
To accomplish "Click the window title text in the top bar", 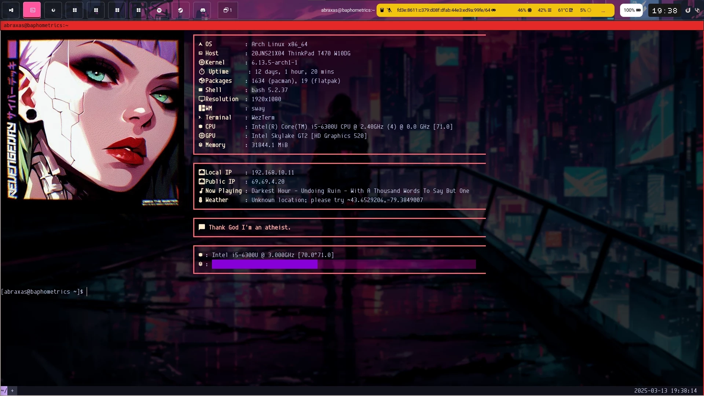I will coord(348,10).
